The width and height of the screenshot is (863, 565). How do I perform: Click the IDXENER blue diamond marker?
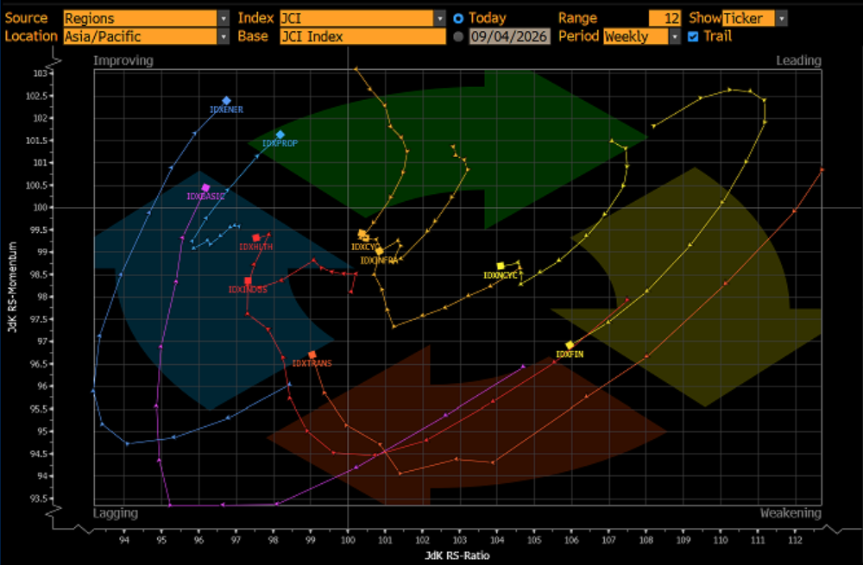tap(226, 101)
